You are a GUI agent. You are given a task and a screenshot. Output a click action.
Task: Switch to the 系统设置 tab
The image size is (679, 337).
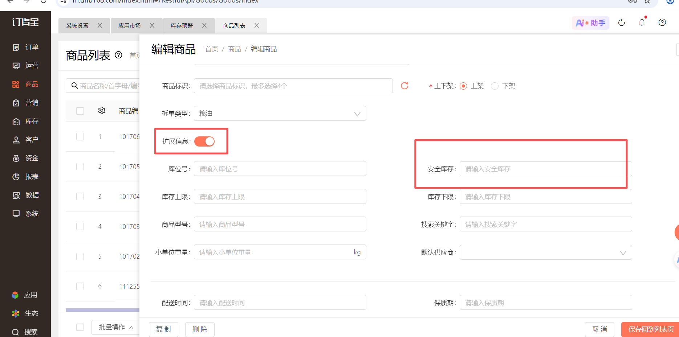click(x=77, y=26)
